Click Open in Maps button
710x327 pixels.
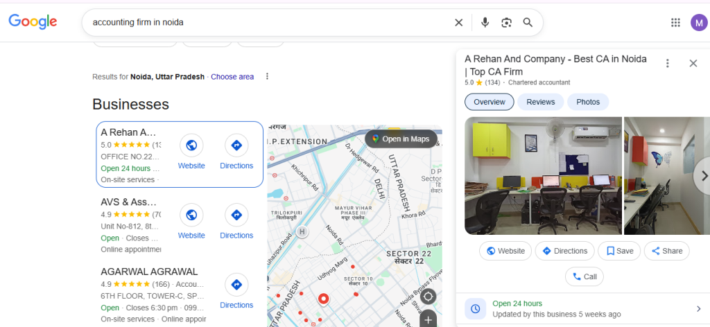pos(401,139)
